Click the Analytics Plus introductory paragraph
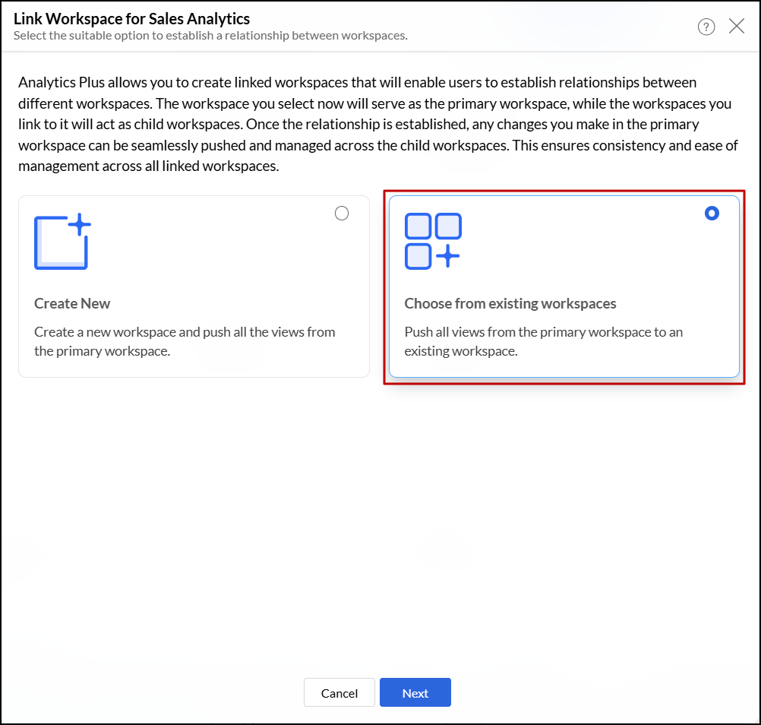Viewport: 761px width, 725px height. coord(380,124)
